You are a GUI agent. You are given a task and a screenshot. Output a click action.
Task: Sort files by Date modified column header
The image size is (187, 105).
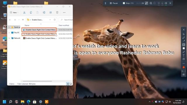[x=64, y=25]
